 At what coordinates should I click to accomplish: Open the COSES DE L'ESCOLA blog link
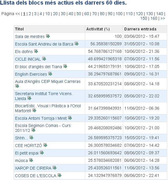(36, 176)
